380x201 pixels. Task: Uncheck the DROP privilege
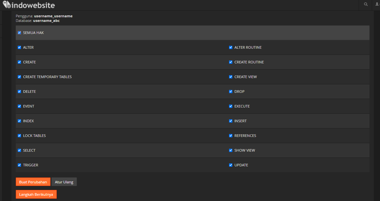click(x=231, y=92)
